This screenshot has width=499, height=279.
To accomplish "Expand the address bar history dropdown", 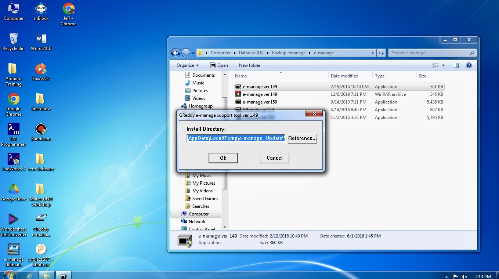I will pos(373,53).
